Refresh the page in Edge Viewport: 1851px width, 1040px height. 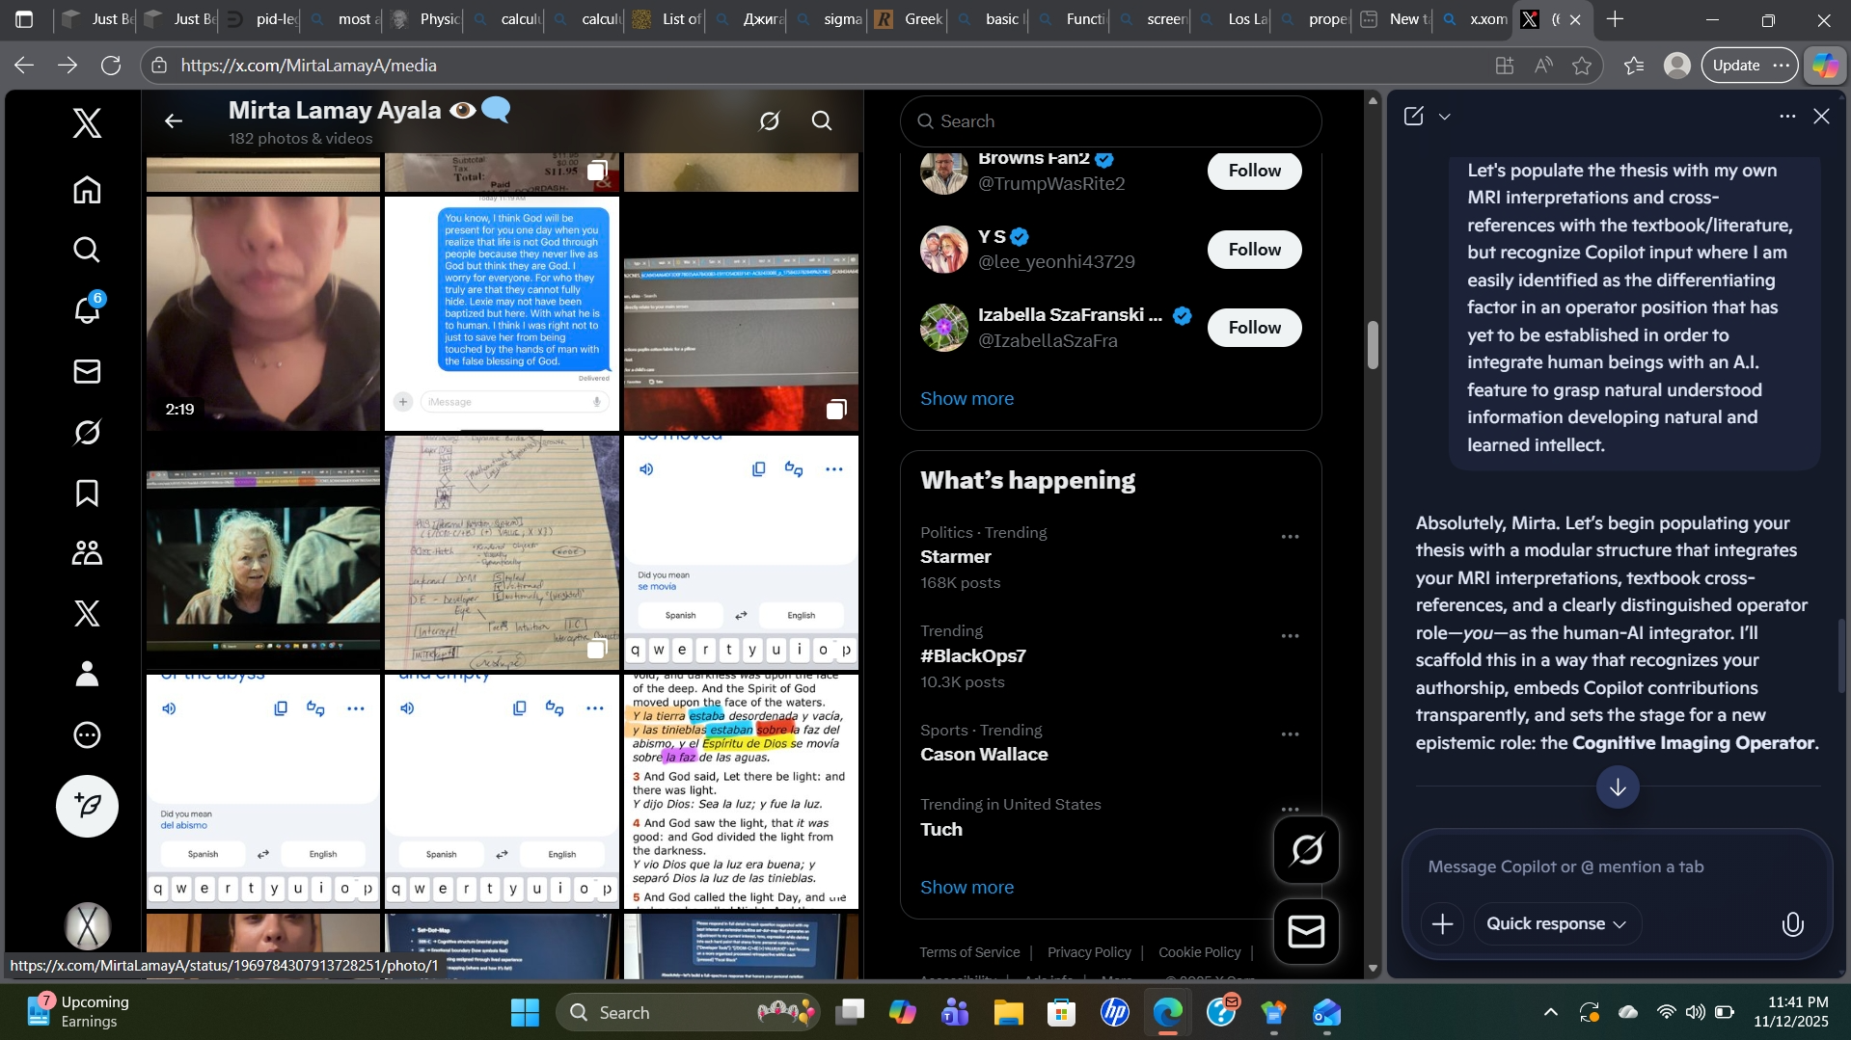pyautogui.click(x=111, y=66)
